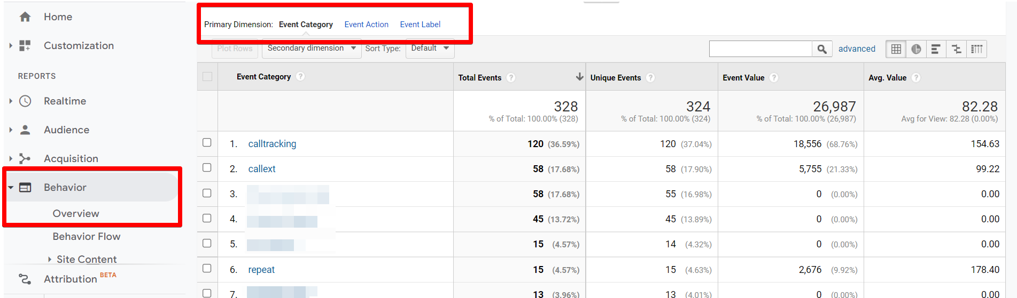Click help icon next to Avg. Value

pyautogui.click(x=916, y=77)
